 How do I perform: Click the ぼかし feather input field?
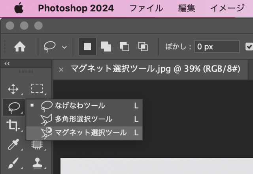point(217,47)
